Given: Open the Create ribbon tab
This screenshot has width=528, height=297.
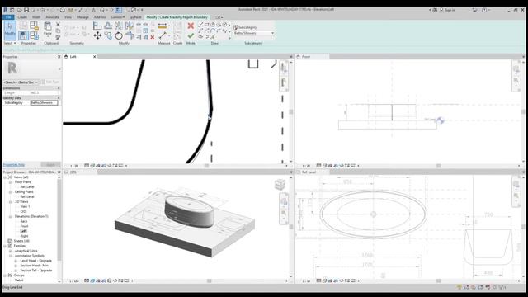Looking at the screenshot, I should [x=22, y=17].
